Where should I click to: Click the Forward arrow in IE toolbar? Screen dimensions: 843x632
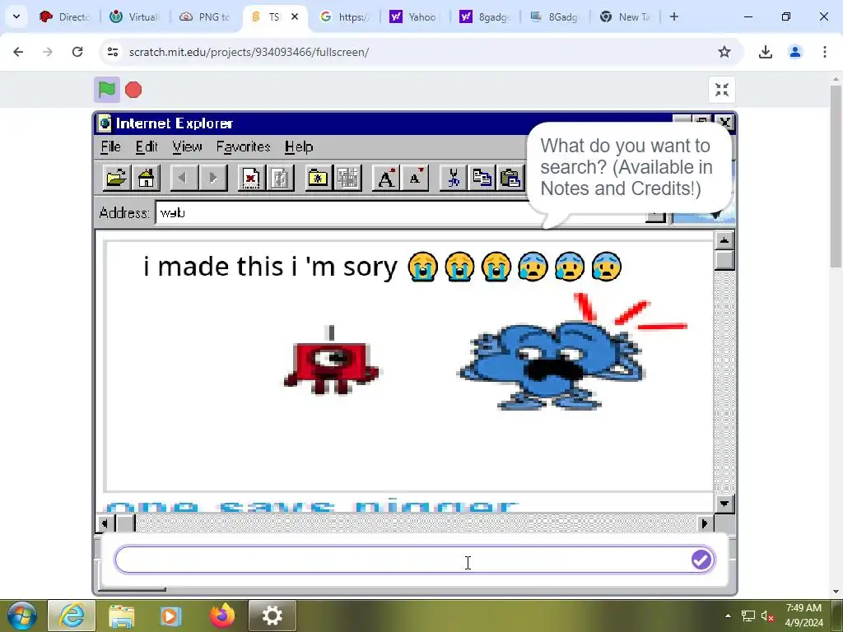point(213,178)
